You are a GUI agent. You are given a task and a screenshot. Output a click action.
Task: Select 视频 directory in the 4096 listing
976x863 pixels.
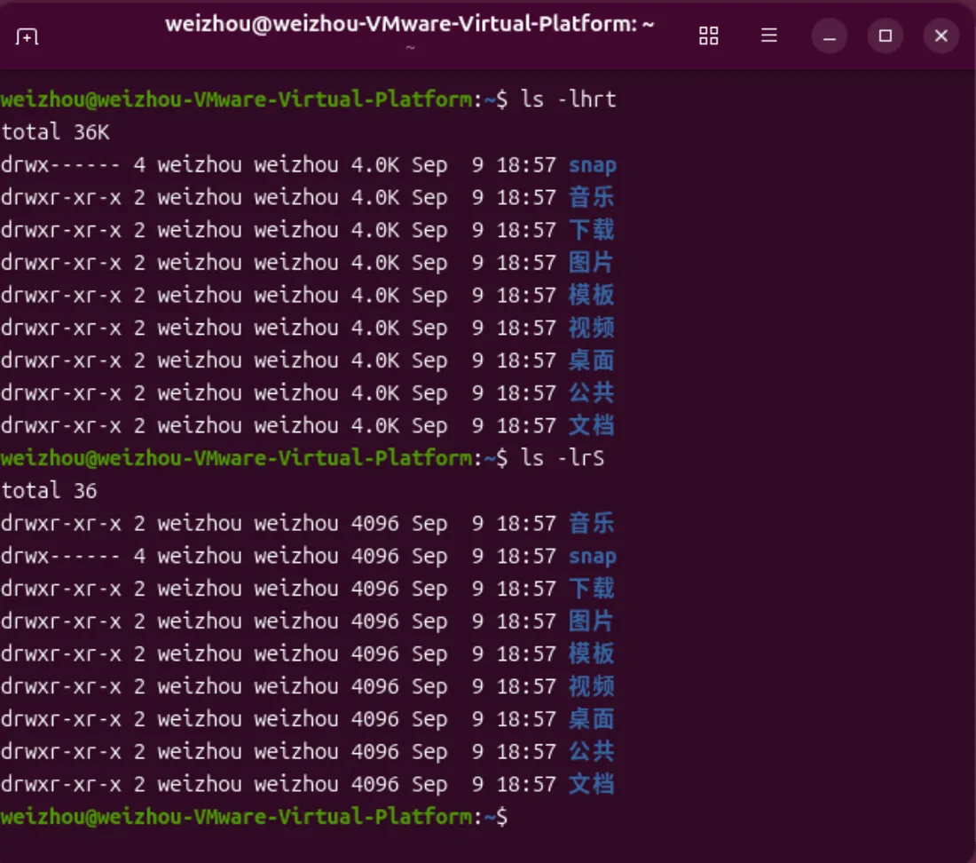(591, 686)
